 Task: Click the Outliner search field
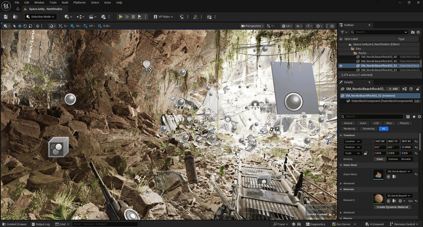(x=379, y=32)
